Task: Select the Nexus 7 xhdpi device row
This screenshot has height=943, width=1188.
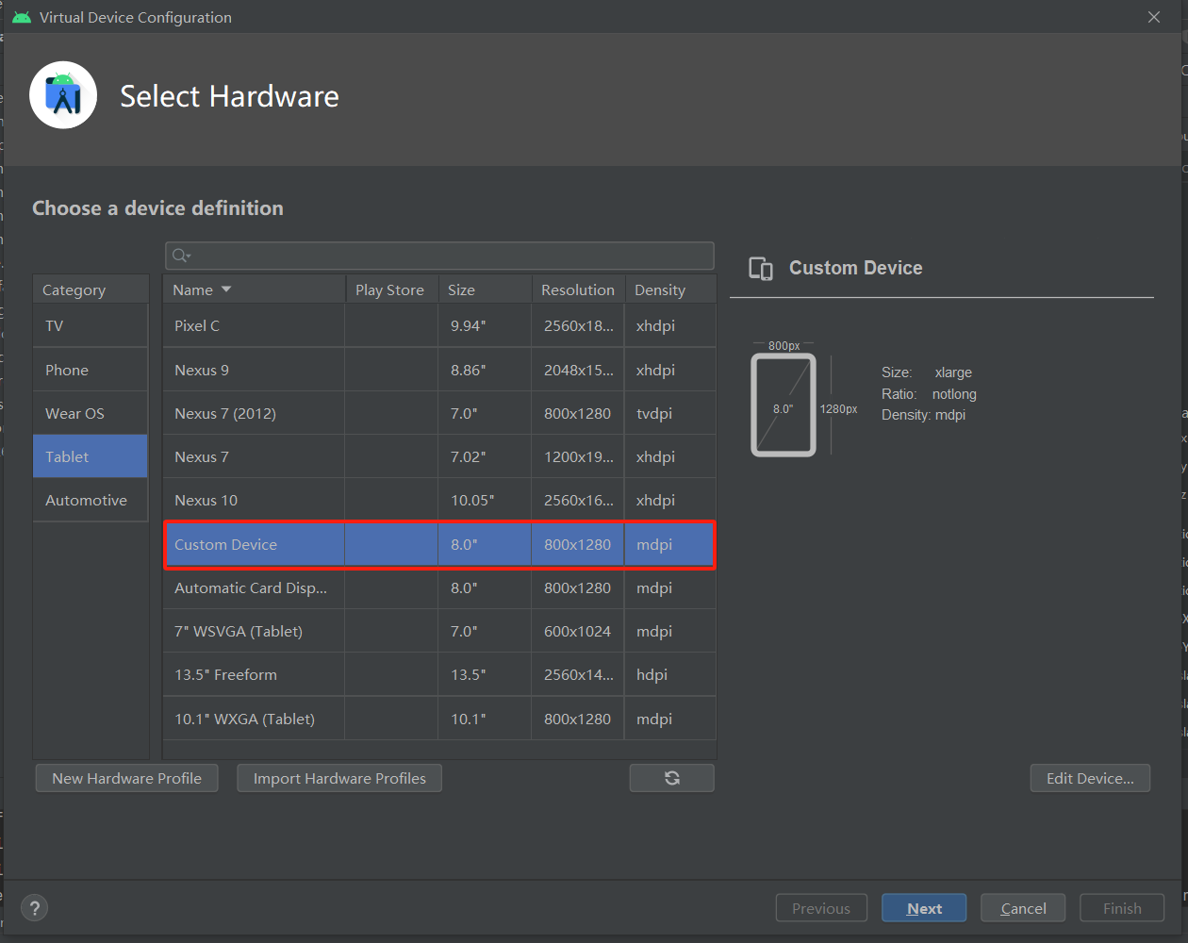Action: (439, 456)
